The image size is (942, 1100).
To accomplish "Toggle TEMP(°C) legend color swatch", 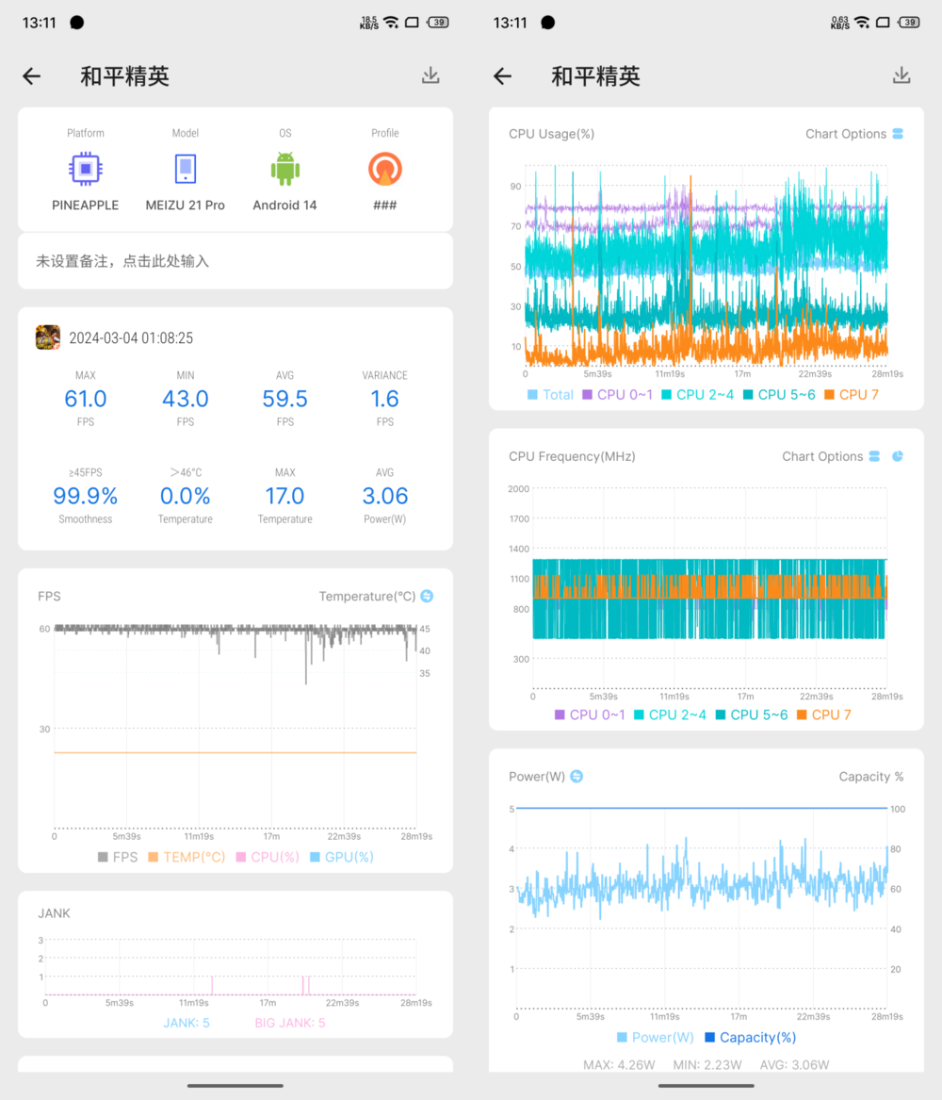I will coord(153,857).
